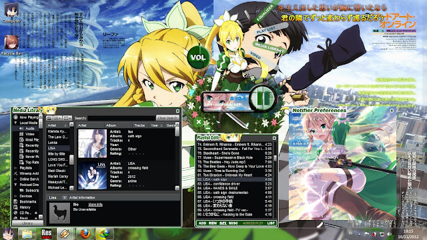Screen dimensions: 427x240
Task: Open the Top Rated smart view icon
Action: coord(21,162)
